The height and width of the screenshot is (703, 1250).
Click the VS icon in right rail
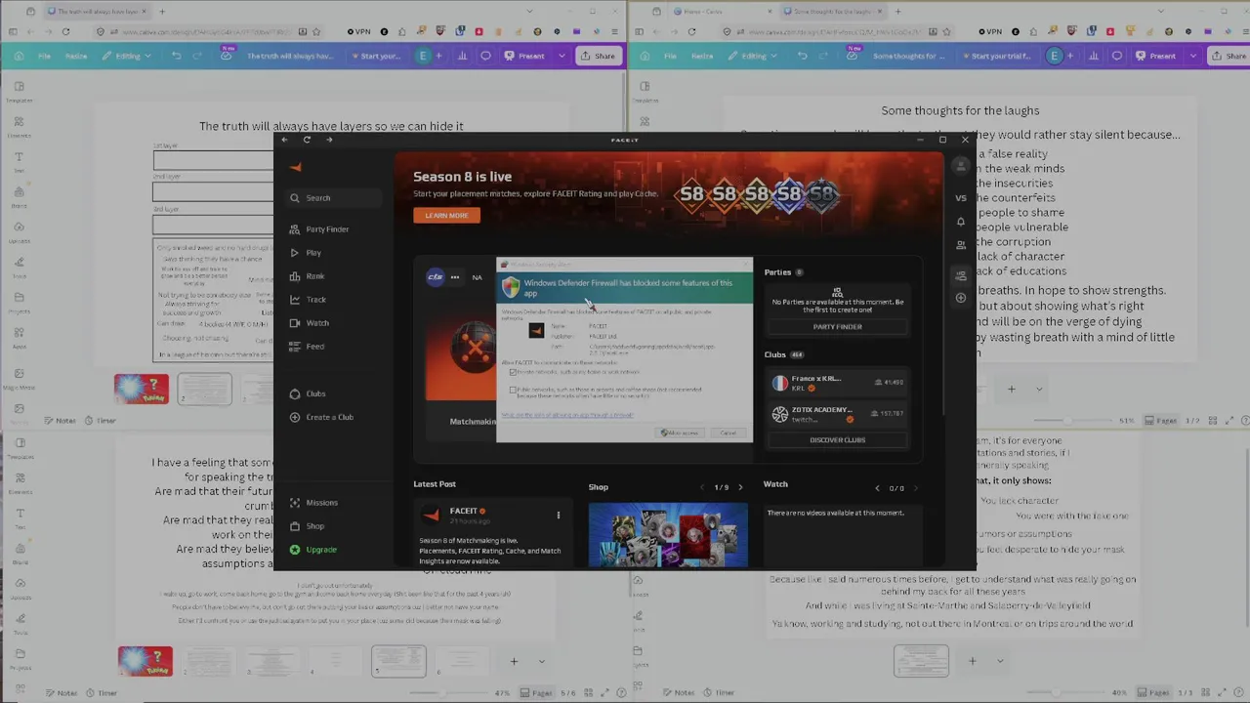961,198
